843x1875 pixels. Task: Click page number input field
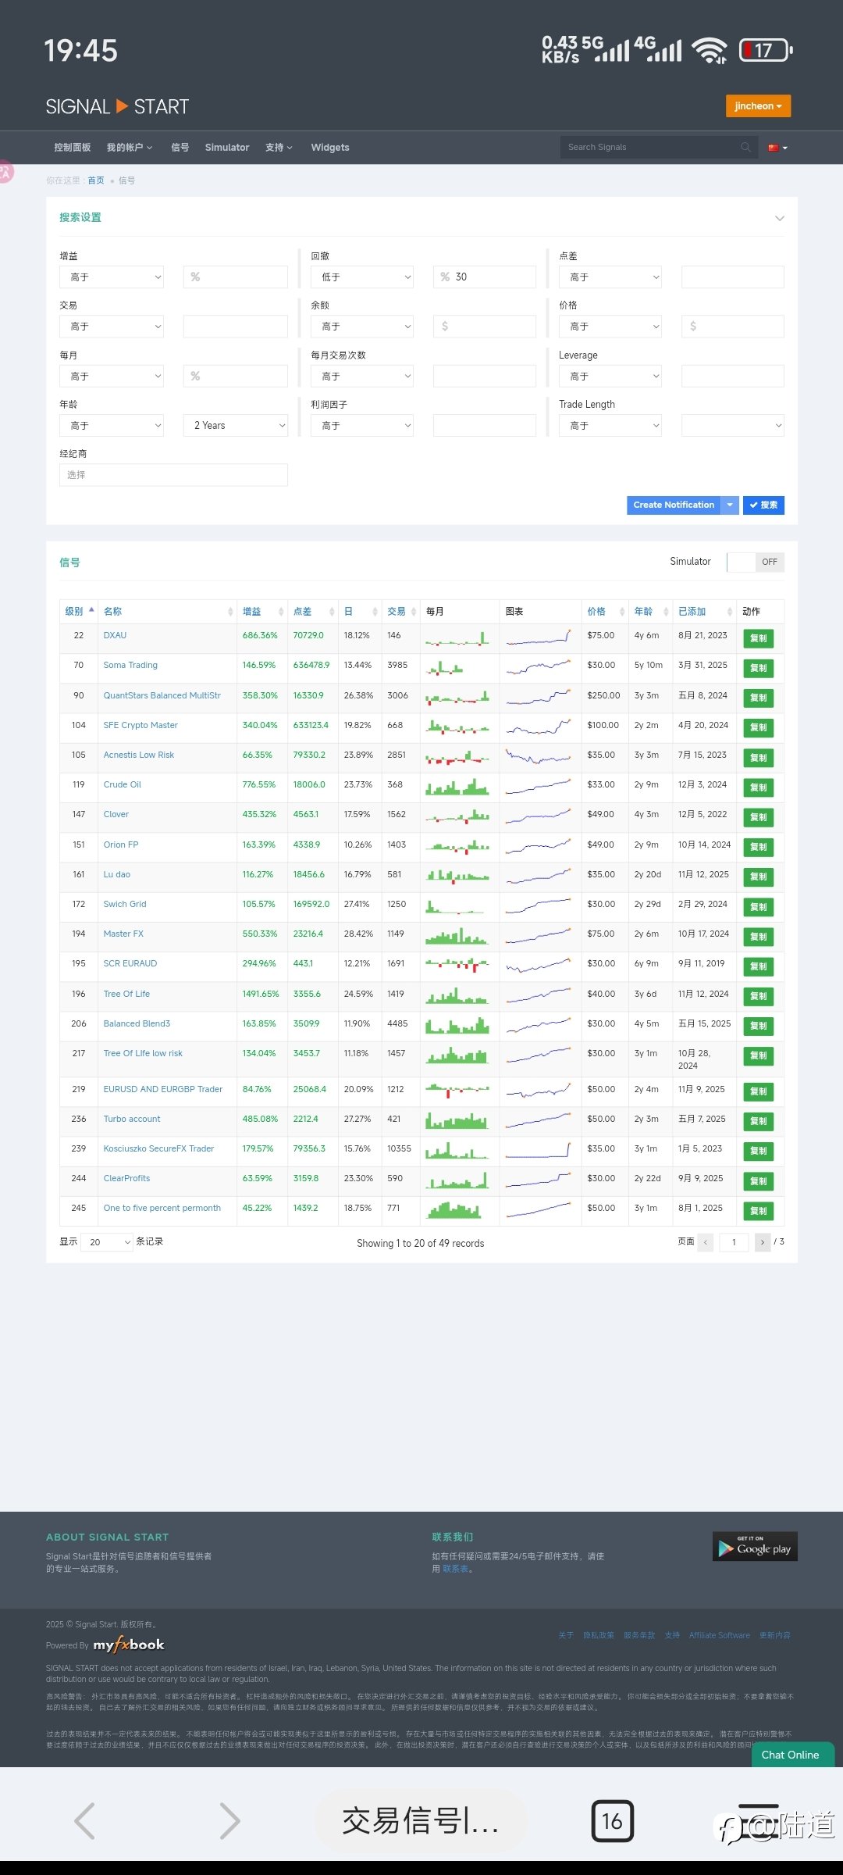[x=734, y=1242]
